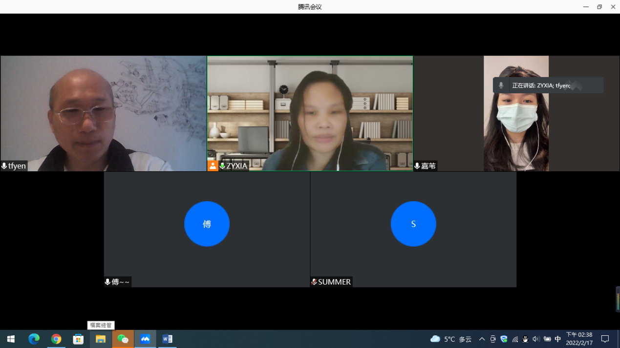Screen dimensions: 620x348
Task: Click the 嘉苇 name label
Action: point(428,166)
